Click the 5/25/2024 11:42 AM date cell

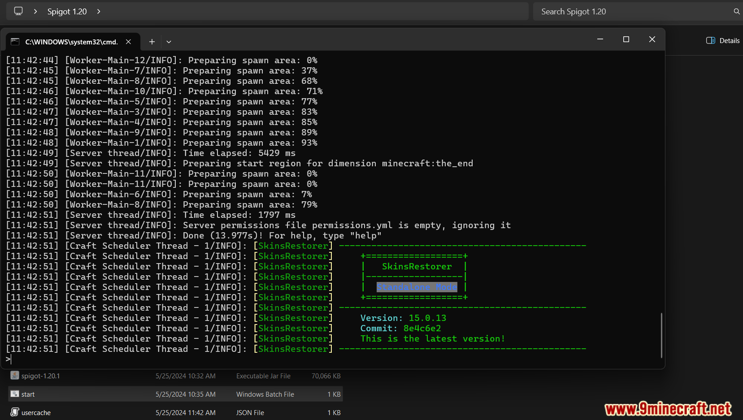(186, 413)
